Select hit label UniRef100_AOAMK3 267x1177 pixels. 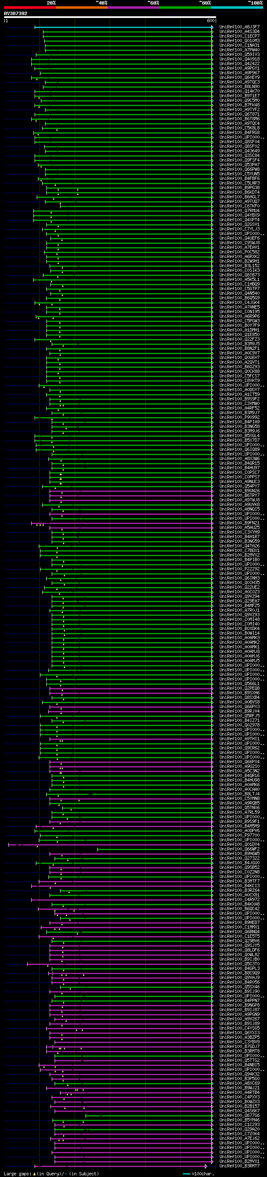pyautogui.click(x=239, y=638)
